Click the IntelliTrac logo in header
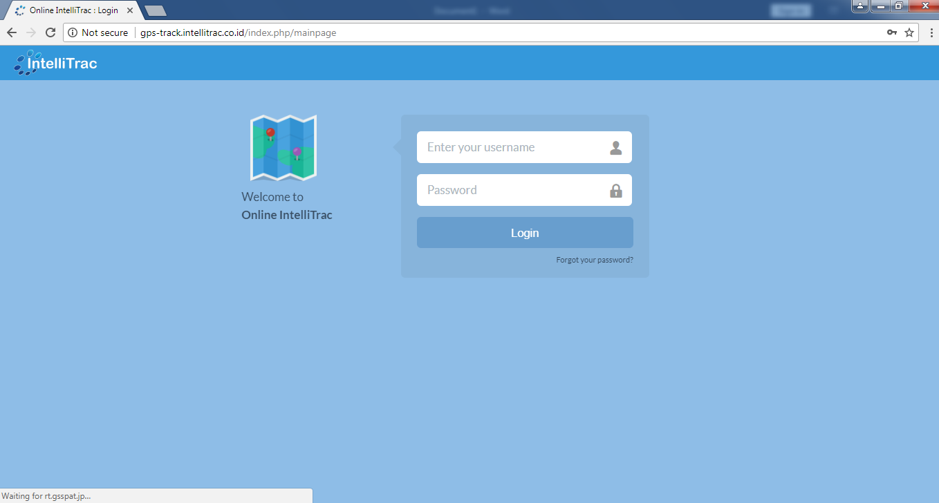The image size is (939, 503). pos(55,64)
